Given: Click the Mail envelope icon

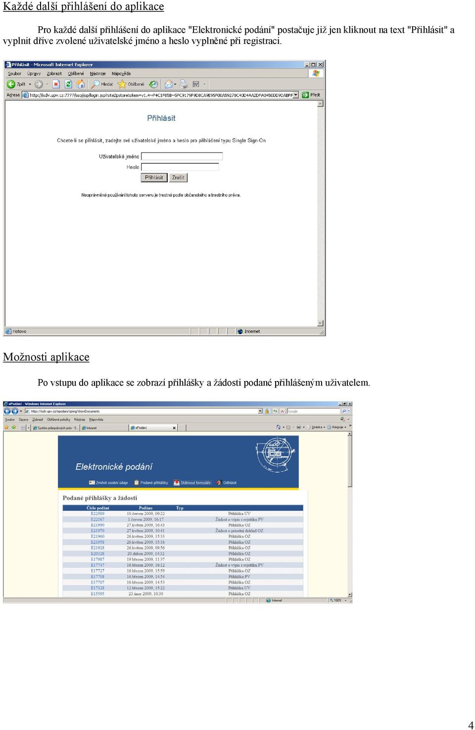Looking at the screenshot, I should (x=169, y=84).
